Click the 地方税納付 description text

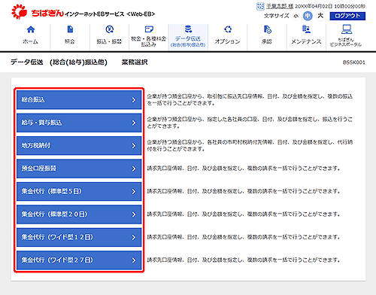pyautogui.click(x=250, y=145)
